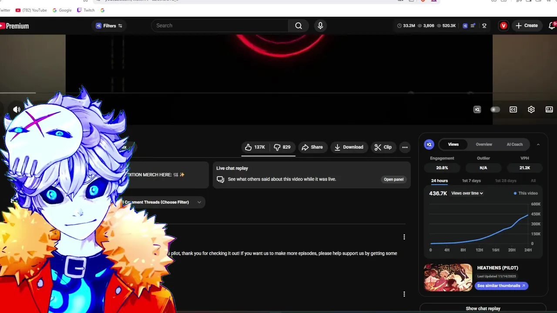Click the search magnifier button
557x313 pixels.
299,26
